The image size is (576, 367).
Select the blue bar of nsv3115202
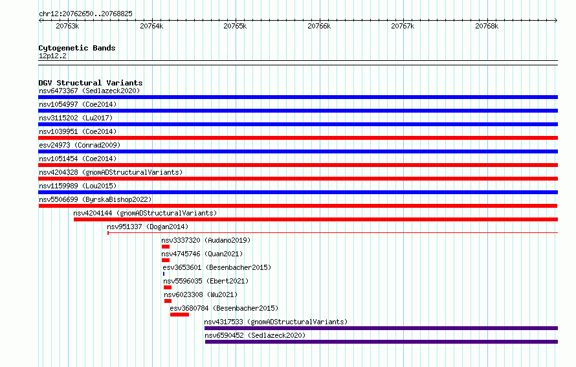[298, 124]
